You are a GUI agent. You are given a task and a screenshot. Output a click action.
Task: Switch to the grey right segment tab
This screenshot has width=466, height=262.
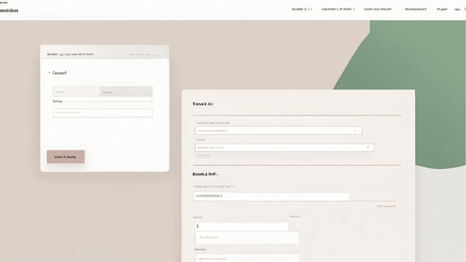click(126, 91)
